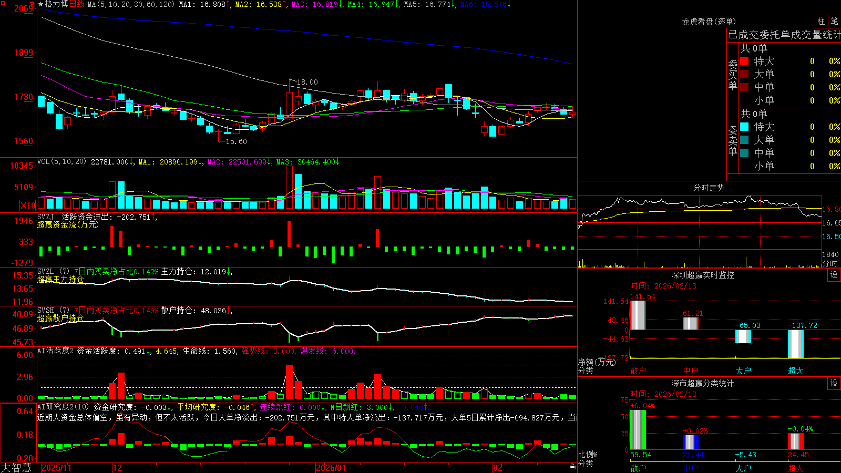Click the dark red 中单 buy-order swatch
The width and height of the screenshot is (841, 473).
pos(744,87)
